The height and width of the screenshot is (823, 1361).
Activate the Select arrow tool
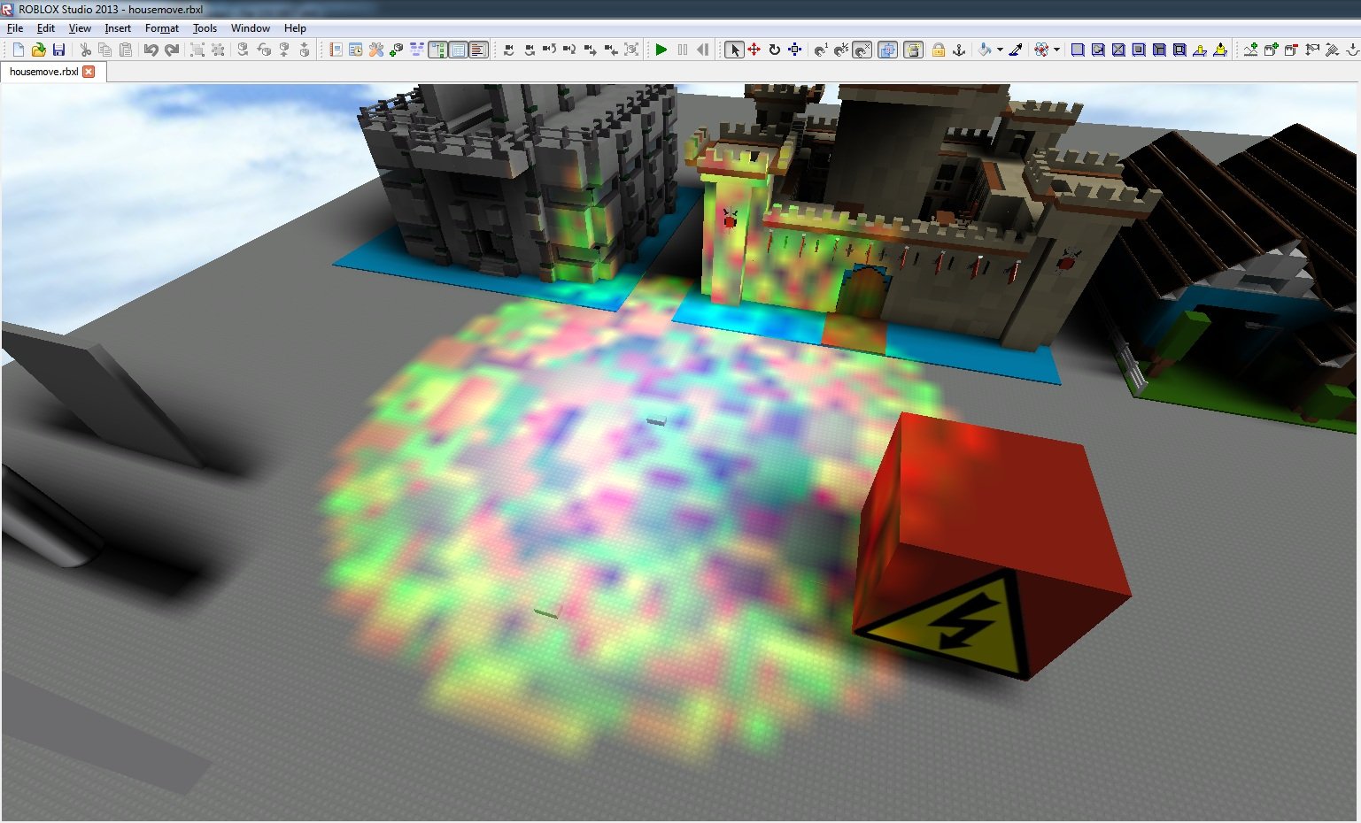(x=734, y=50)
